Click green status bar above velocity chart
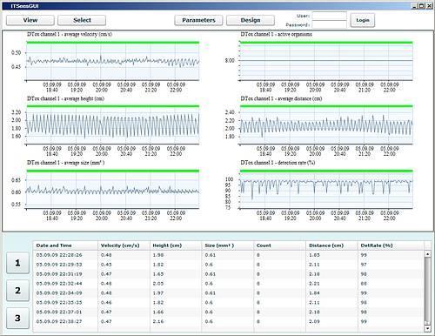 [113, 43]
